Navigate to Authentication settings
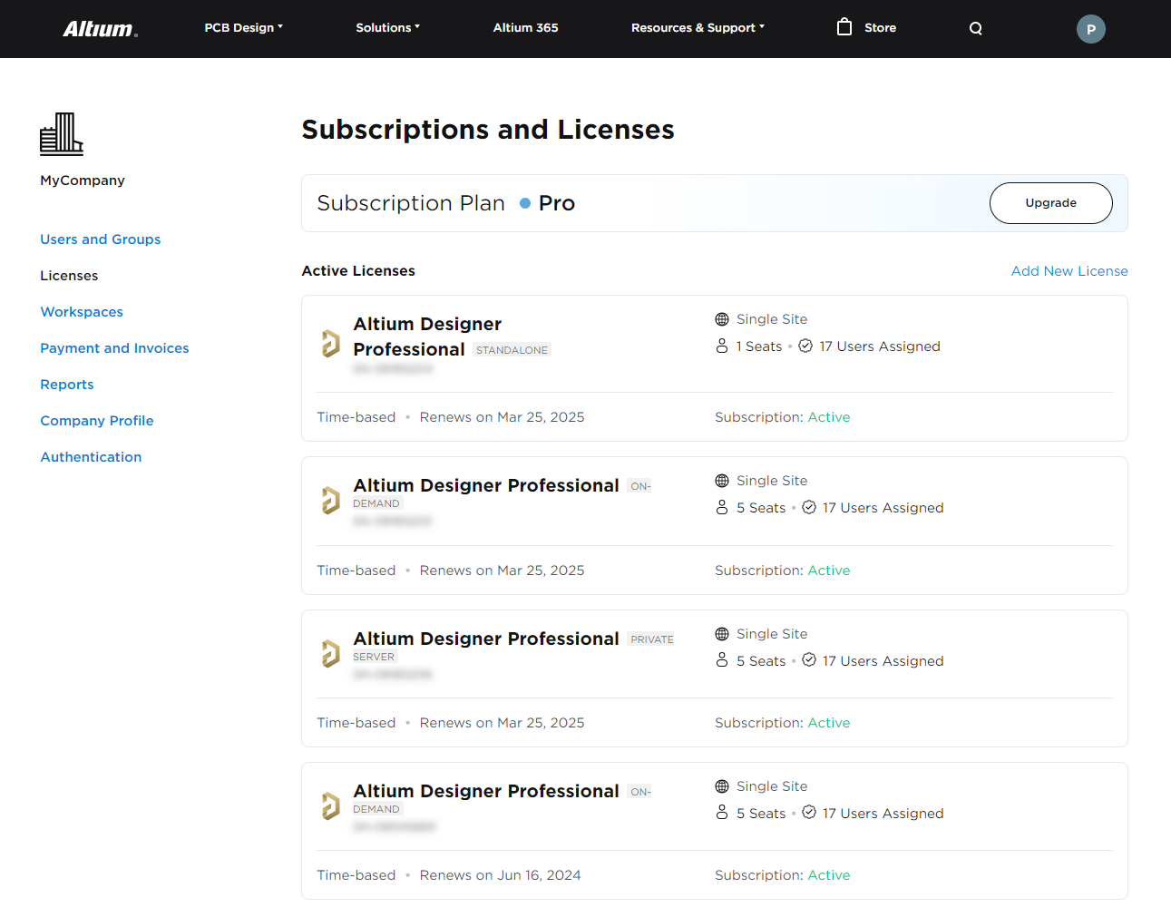The width and height of the screenshot is (1171, 917). click(91, 457)
